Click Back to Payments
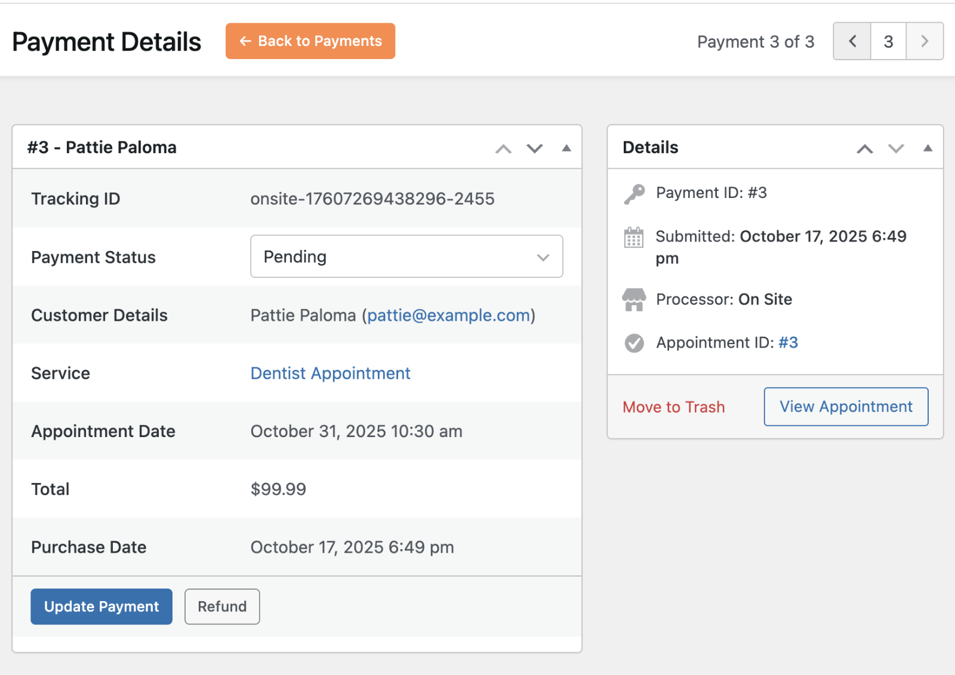Viewport: 955px width, 675px height. point(310,41)
